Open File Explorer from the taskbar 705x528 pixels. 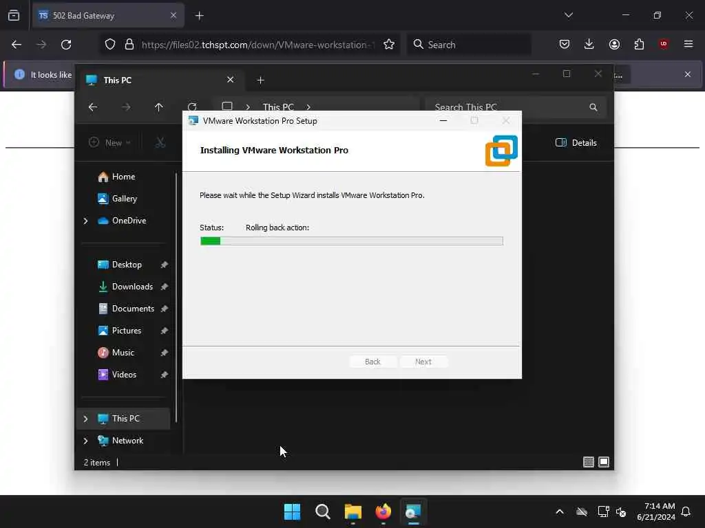(x=353, y=511)
